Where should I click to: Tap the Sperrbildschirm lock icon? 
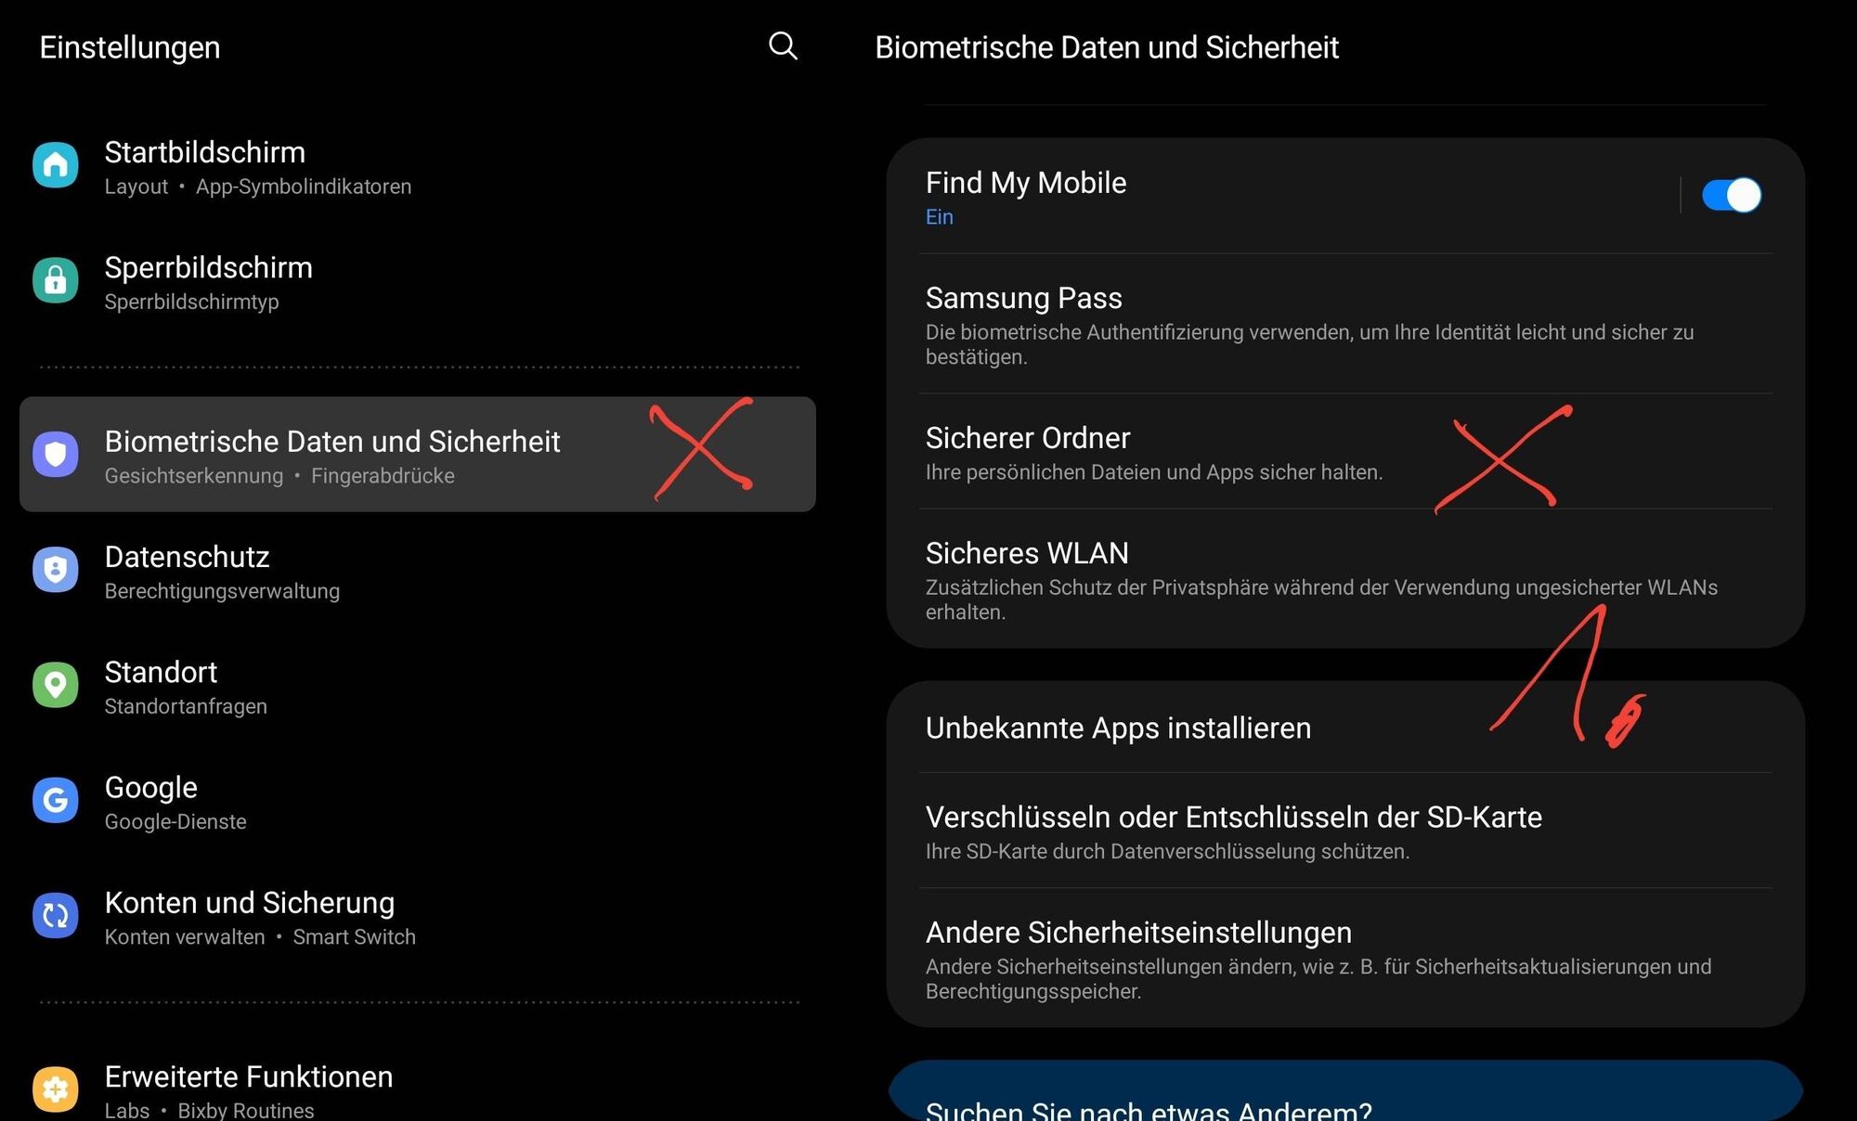(56, 280)
